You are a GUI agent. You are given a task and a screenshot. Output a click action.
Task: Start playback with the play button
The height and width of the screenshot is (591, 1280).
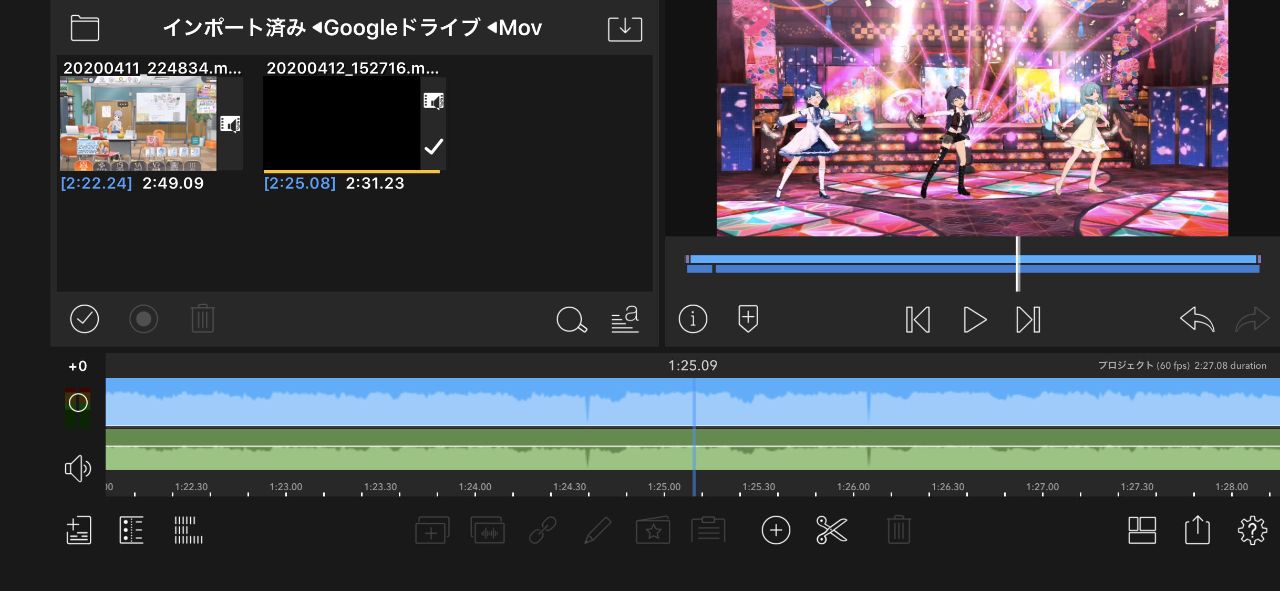click(x=974, y=319)
